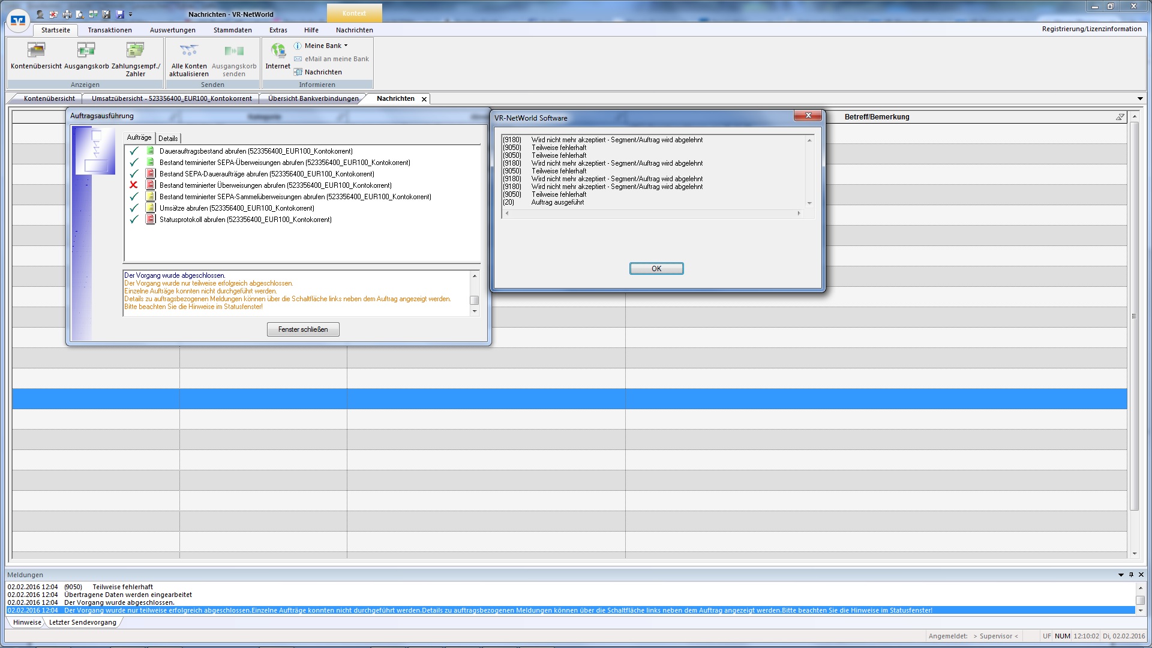Click document icon beside Bestand terminierter SEPA-Überweisungen
This screenshot has width=1152, height=648.
151,162
